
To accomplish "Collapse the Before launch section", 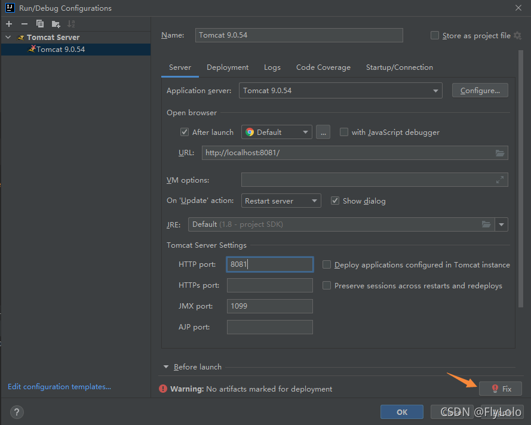I will (166, 367).
